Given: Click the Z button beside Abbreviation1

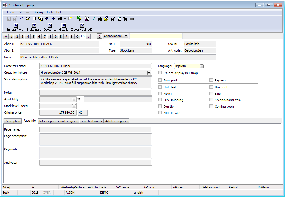Looking at the screenshot, I should coord(99,36).
